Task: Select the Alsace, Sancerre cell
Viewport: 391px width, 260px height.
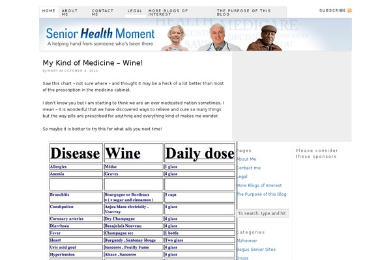Action: (x=134, y=255)
